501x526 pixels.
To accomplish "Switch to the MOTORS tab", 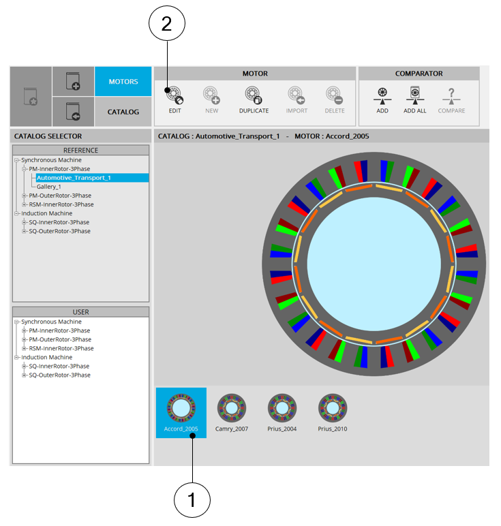I will (x=123, y=82).
